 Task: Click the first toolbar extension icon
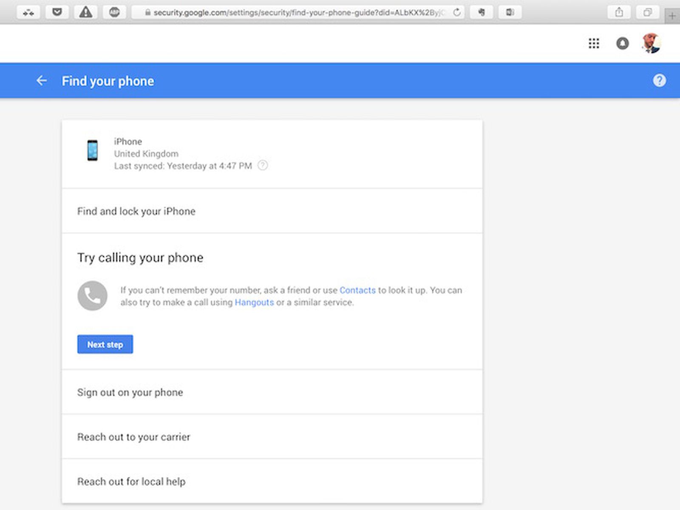pos(28,12)
